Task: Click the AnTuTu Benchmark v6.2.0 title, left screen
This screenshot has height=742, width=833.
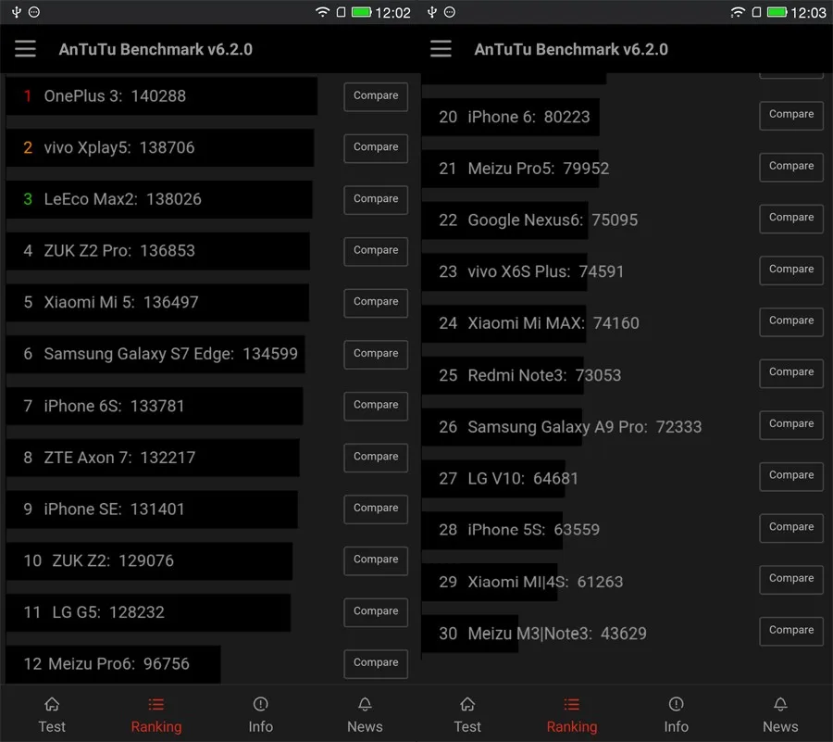Action: 155,49
